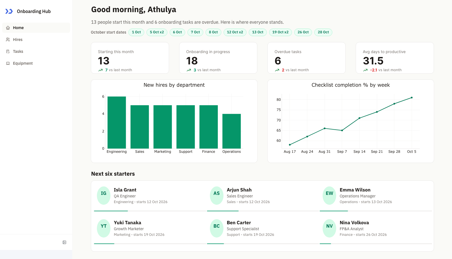
Task: Click Isla Grant's onboarding progress bar
Action: (x=150, y=211)
